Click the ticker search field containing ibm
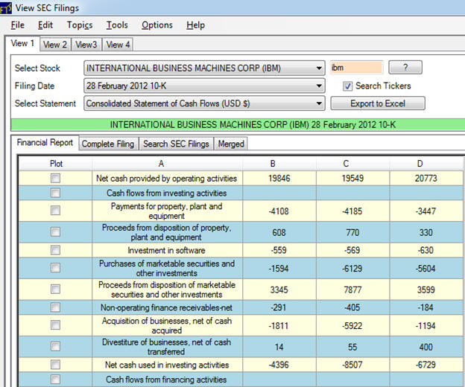This screenshot has width=465, height=387. (356, 68)
